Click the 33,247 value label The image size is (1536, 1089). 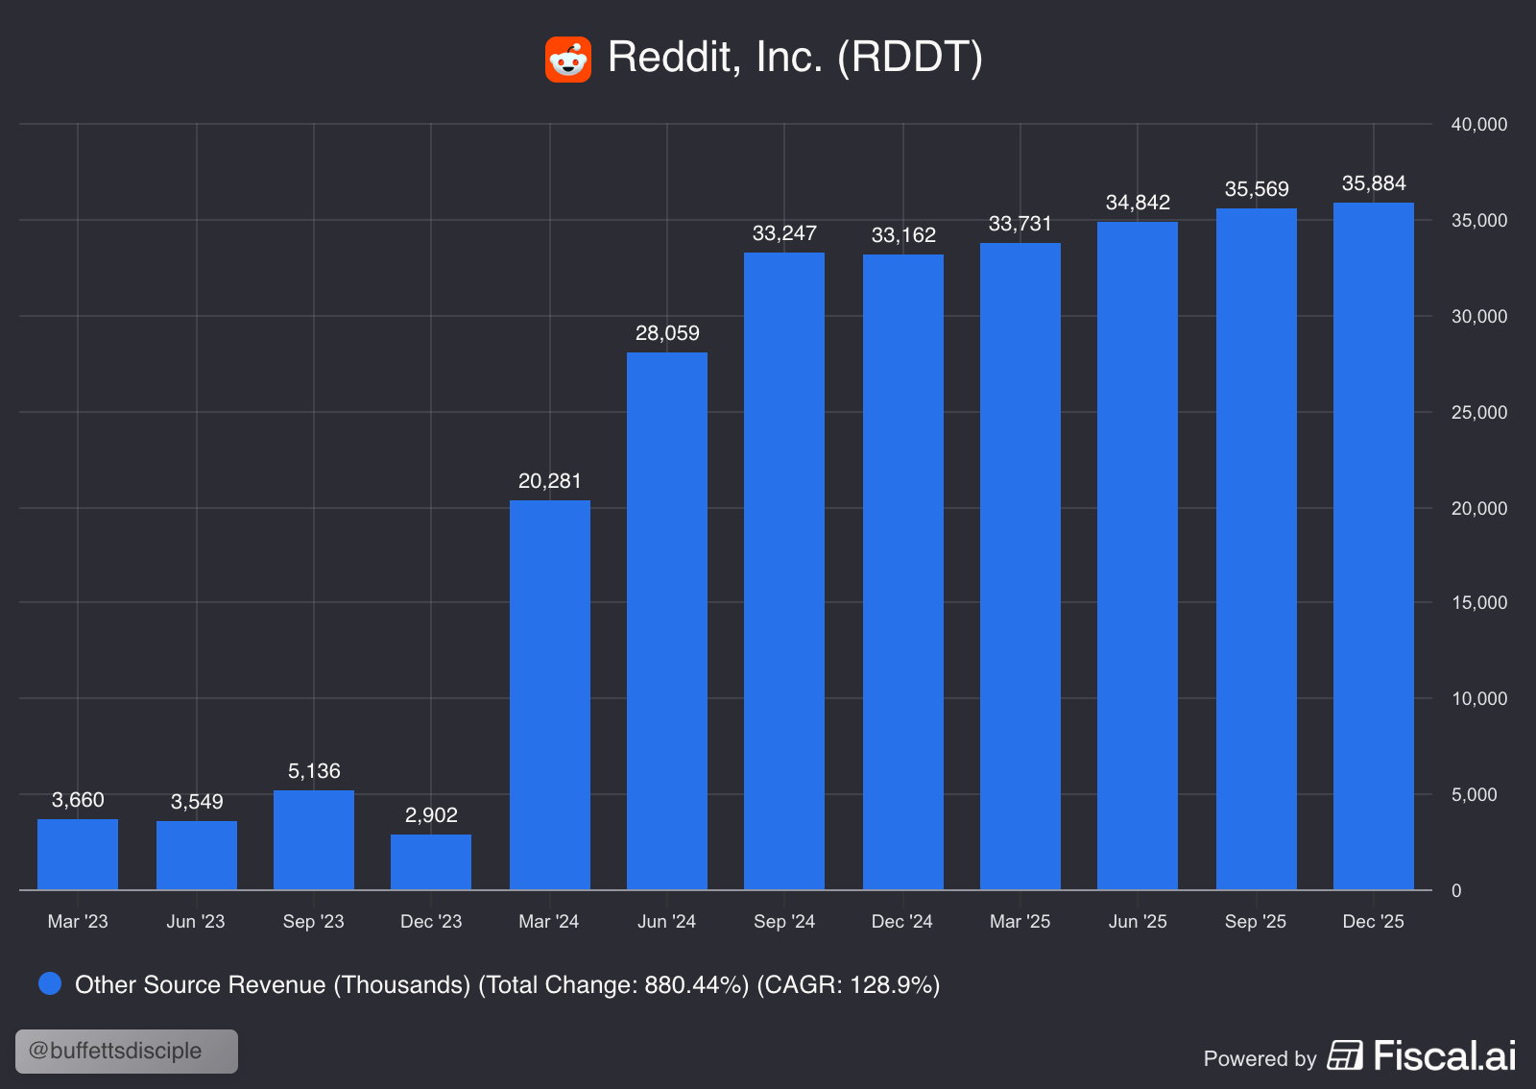coord(784,233)
